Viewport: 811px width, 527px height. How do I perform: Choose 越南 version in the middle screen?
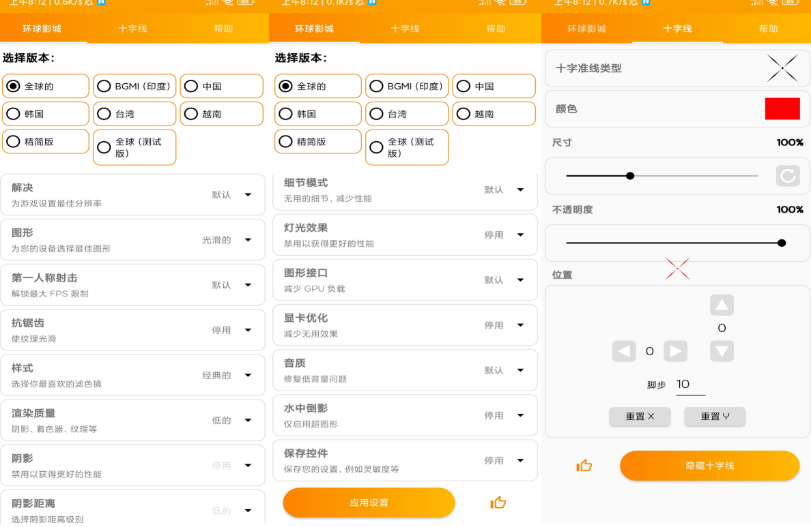coord(494,114)
